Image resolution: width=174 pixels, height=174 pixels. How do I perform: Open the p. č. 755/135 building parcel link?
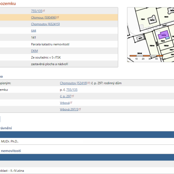pos(72,90)
